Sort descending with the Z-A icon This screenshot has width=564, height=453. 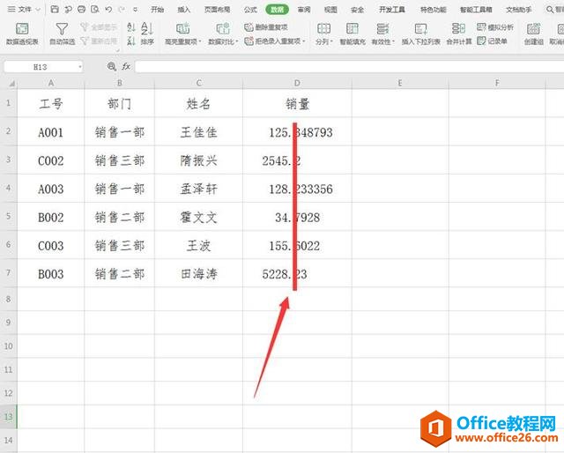click(x=131, y=41)
